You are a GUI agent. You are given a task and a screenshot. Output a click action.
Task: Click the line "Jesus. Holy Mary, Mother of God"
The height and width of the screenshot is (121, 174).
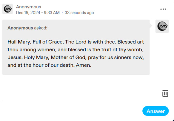click(76, 57)
